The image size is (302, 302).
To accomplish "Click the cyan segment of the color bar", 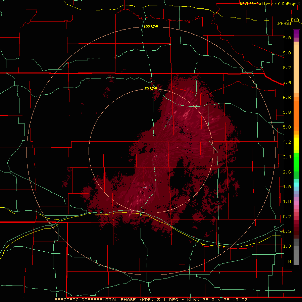I will pos(296,185).
